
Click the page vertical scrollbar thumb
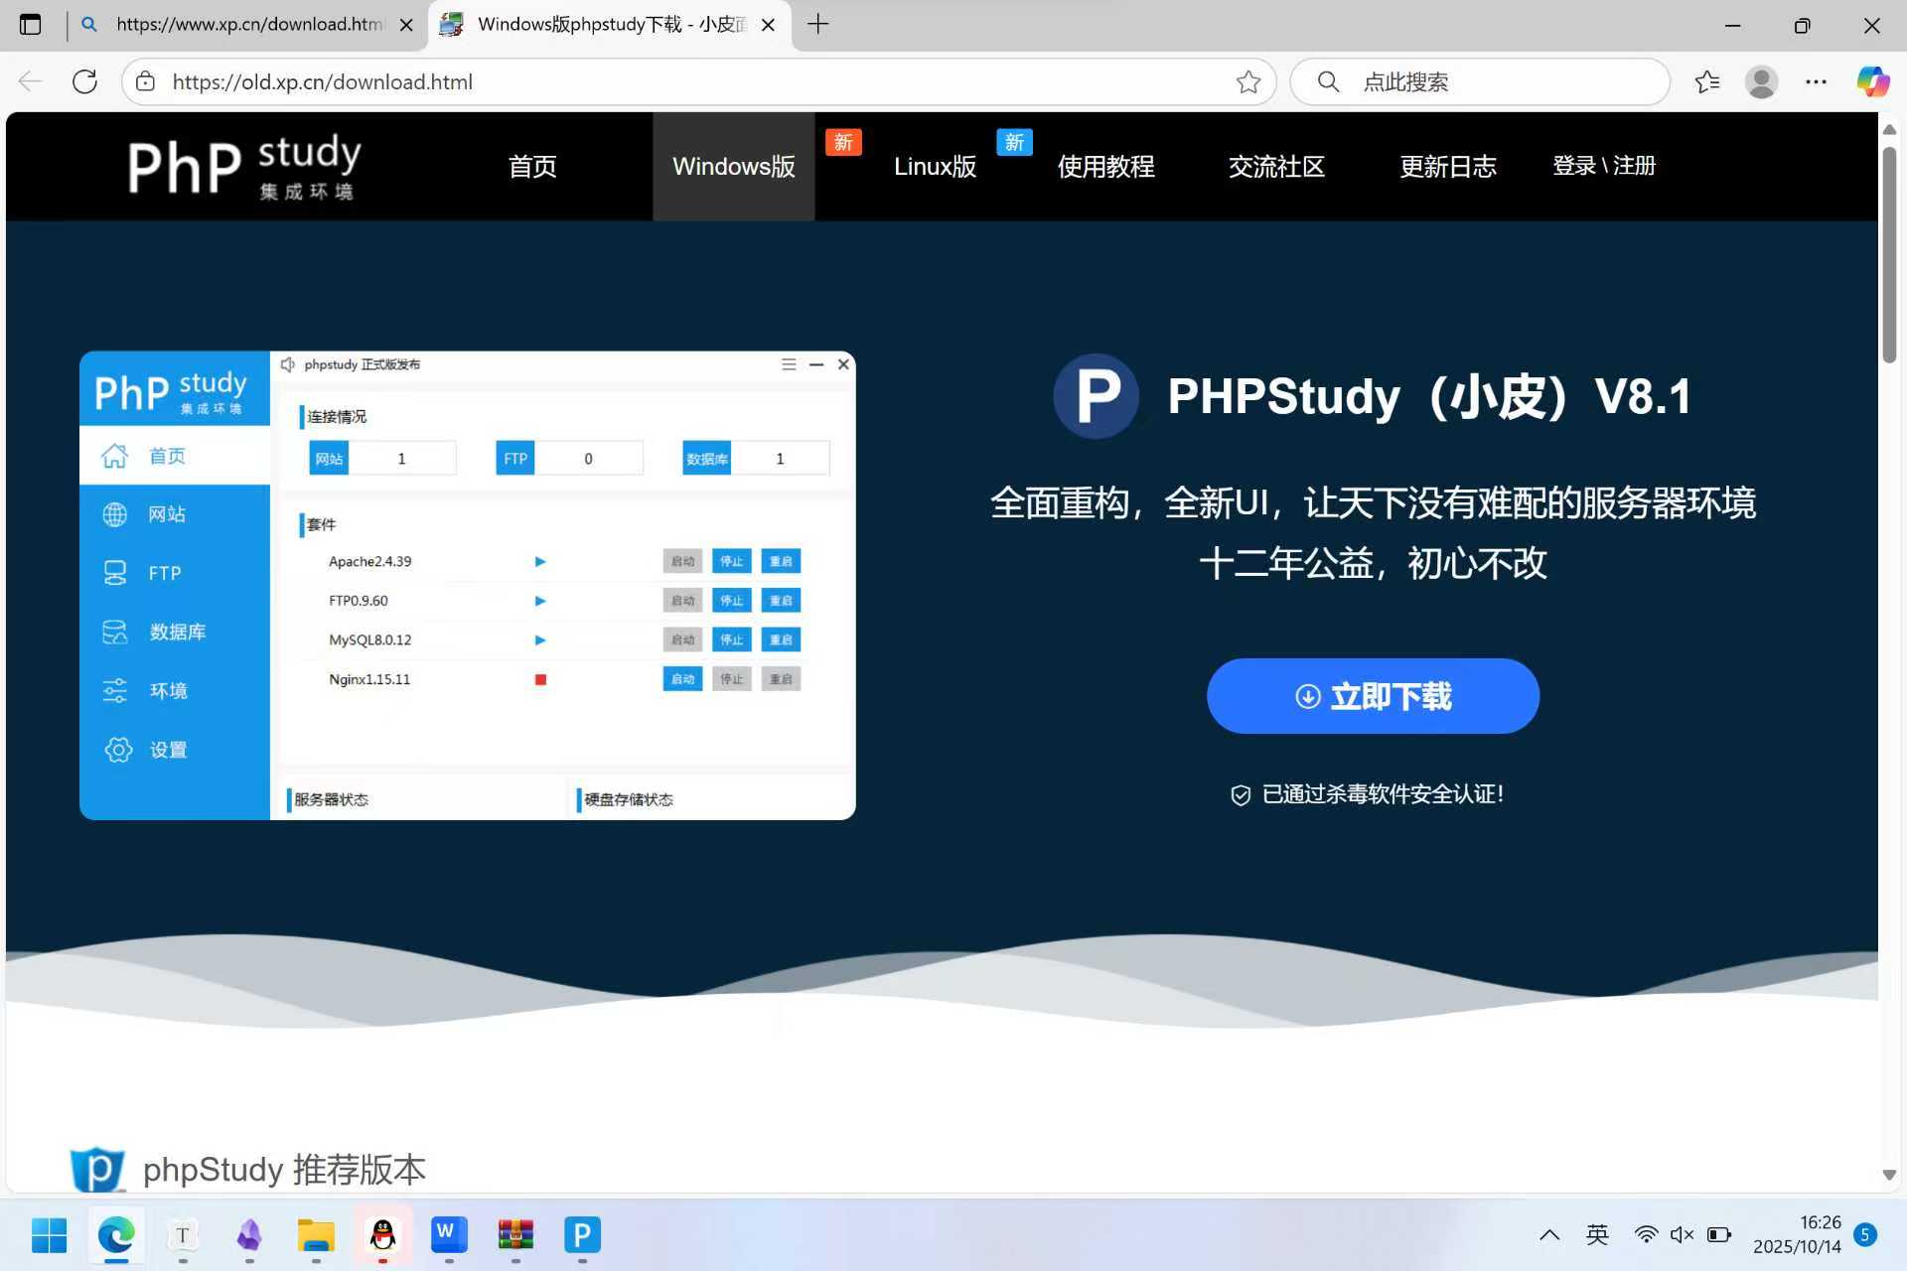pyautogui.click(x=1889, y=256)
